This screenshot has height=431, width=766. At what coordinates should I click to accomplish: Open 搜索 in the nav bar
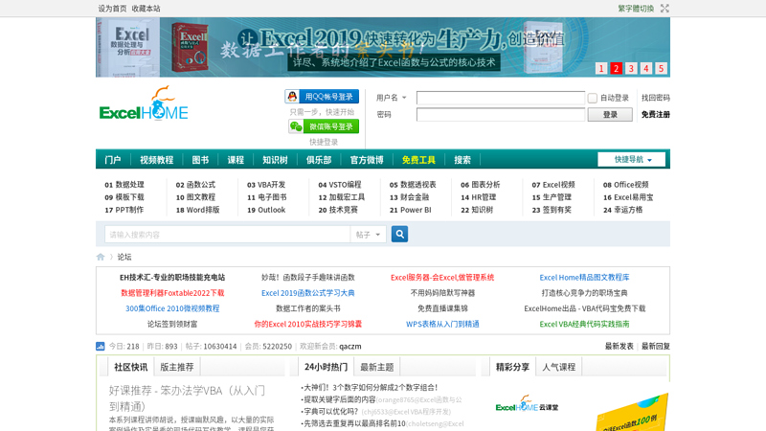462,160
